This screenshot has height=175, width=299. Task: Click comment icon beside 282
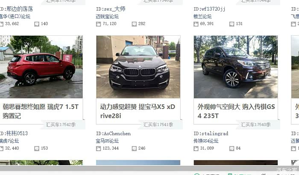(134, 24)
